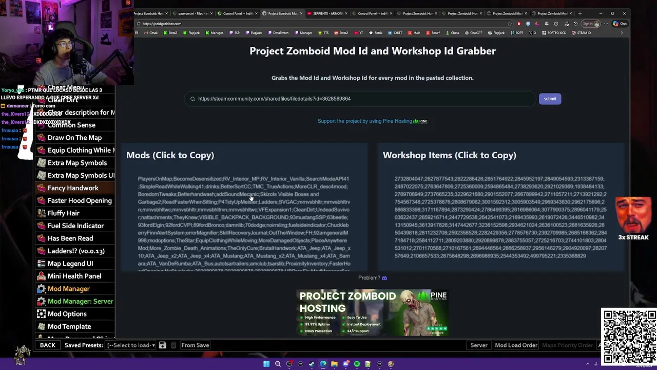Show hidden system tray icons chevron
This screenshot has height=370, width=657.
[x=588, y=364]
